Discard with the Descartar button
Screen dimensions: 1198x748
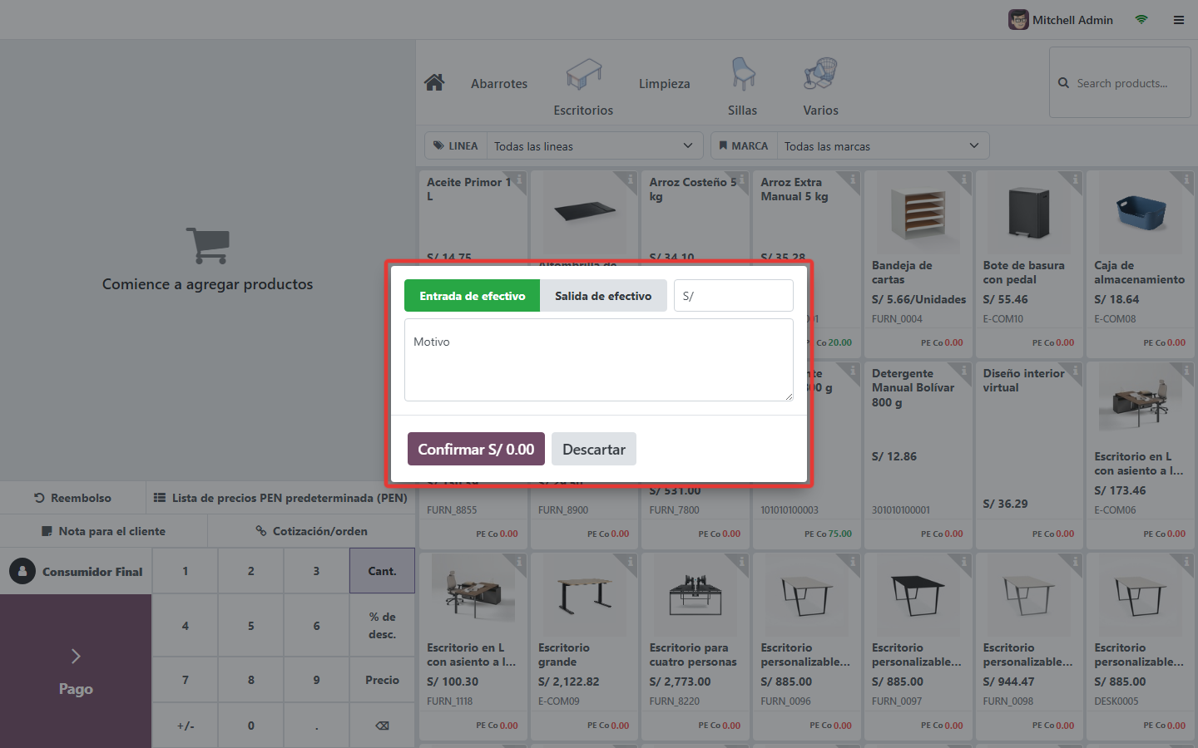(x=593, y=449)
